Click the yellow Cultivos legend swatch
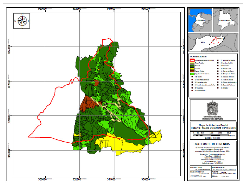The width and height of the screenshot is (243, 184). 192,69
